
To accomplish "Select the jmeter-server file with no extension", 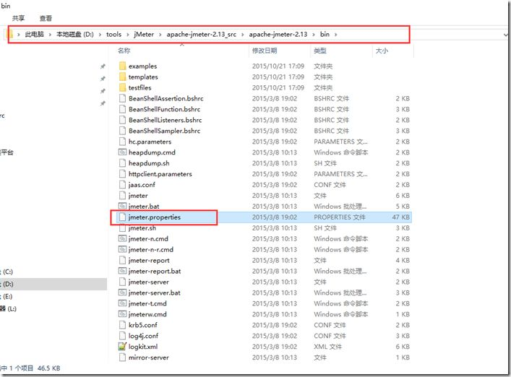I will (x=149, y=282).
